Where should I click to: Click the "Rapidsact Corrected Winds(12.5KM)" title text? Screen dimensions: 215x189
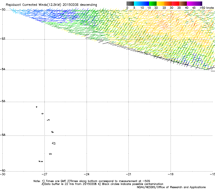(x=33, y=5)
